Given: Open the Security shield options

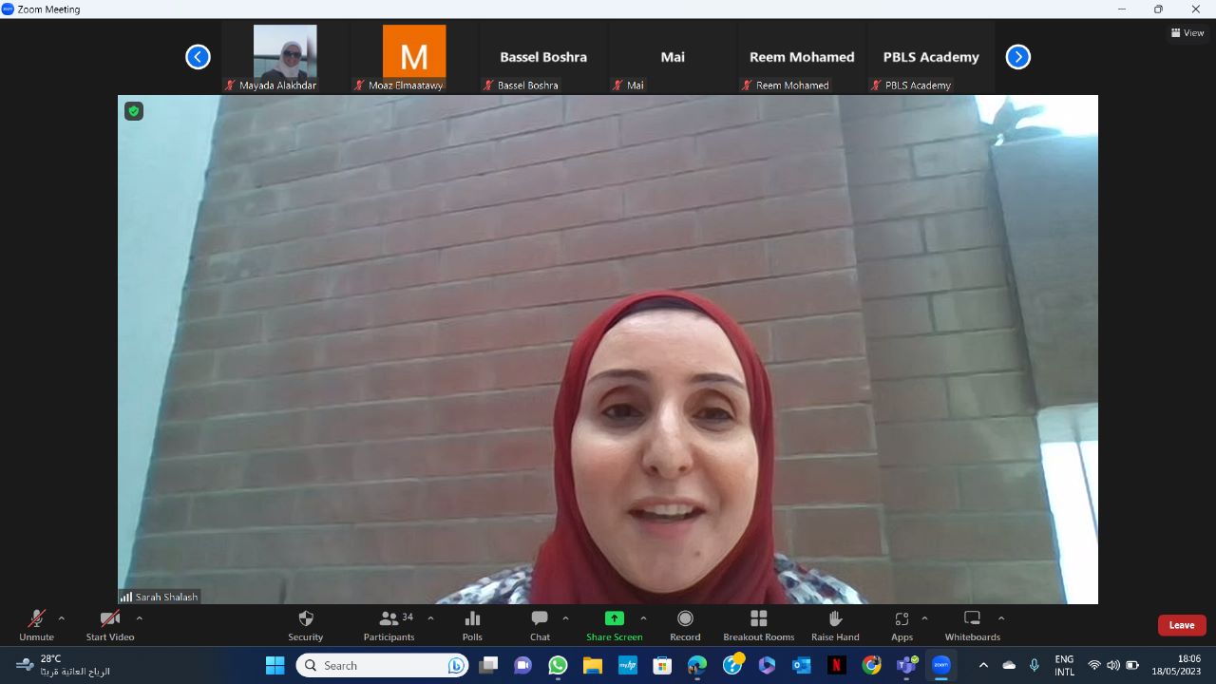Looking at the screenshot, I should click(x=305, y=625).
